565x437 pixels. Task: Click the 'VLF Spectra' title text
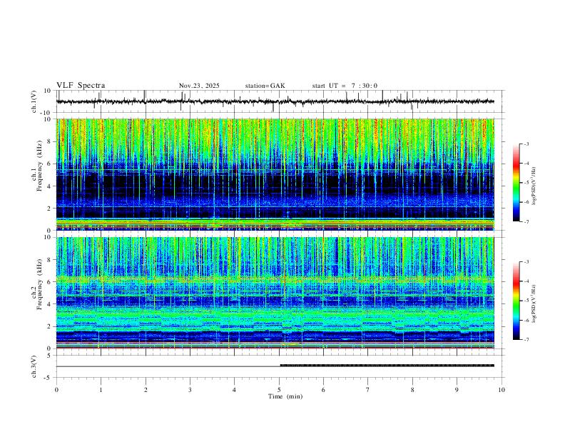[x=81, y=86]
